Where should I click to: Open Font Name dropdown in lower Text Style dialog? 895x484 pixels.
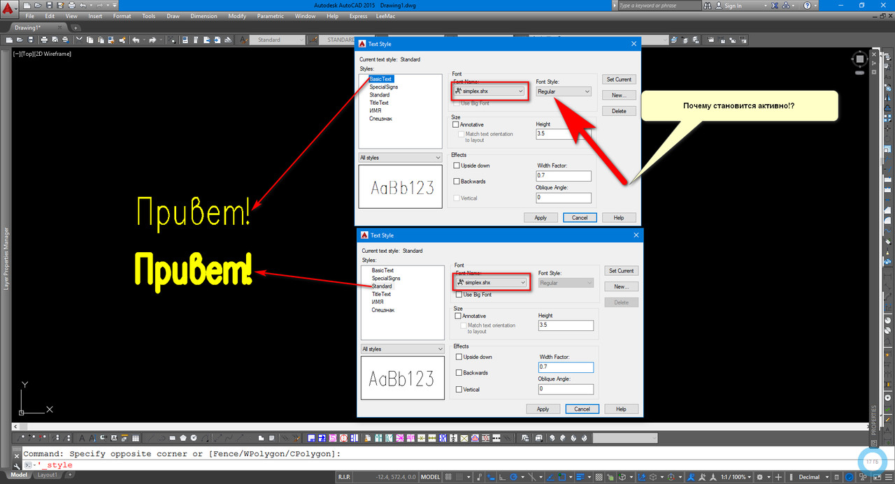491,282
